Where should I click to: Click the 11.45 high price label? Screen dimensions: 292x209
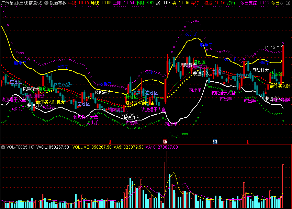click(270, 47)
